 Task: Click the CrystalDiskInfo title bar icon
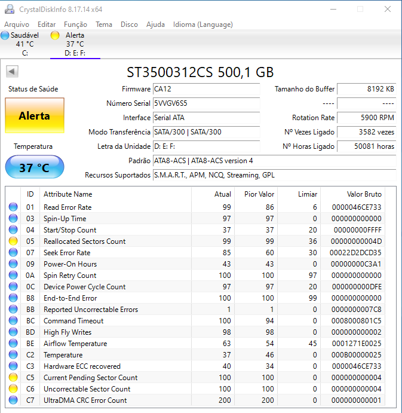click(x=10, y=9)
